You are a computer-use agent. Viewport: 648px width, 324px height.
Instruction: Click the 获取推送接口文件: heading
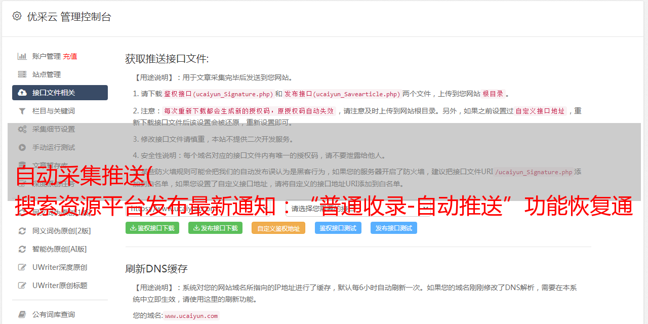pos(167,59)
